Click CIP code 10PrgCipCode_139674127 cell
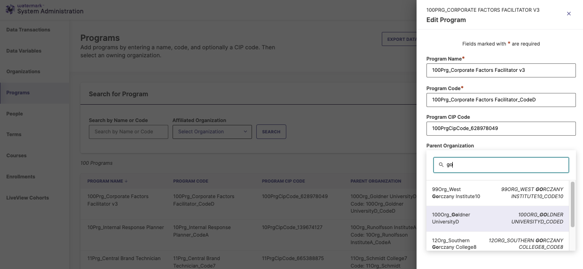Screen dimensions: 583x269 coord(292,227)
